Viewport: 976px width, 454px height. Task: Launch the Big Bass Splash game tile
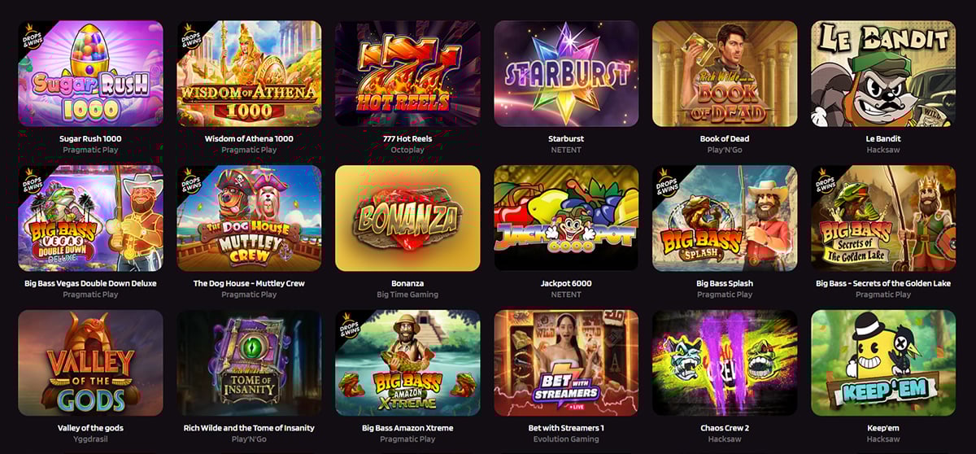(x=725, y=218)
